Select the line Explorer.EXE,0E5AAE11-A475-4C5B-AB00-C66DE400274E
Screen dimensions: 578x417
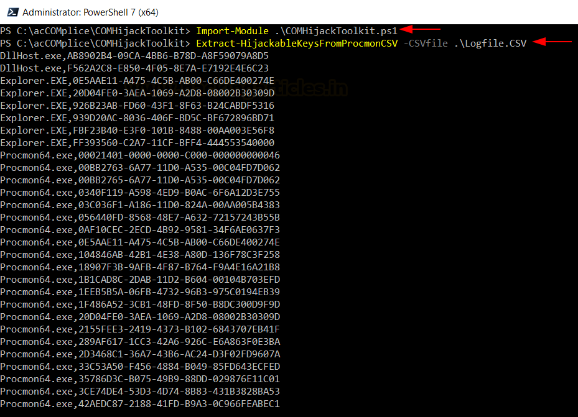137,81
